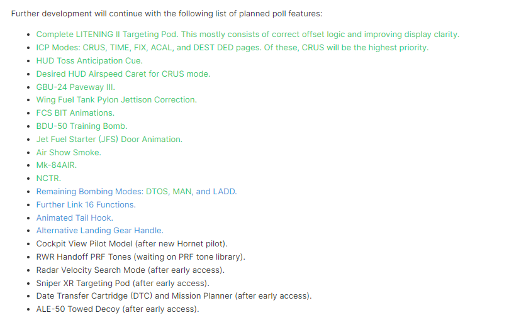Click Jet Fuel Starter Door Animation text
526x320 pixels.
[109, 140]
